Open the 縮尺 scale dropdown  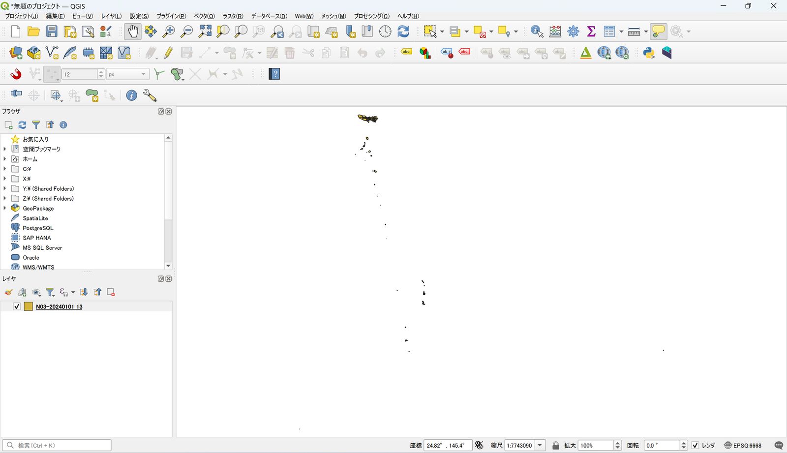coord(540,445)
